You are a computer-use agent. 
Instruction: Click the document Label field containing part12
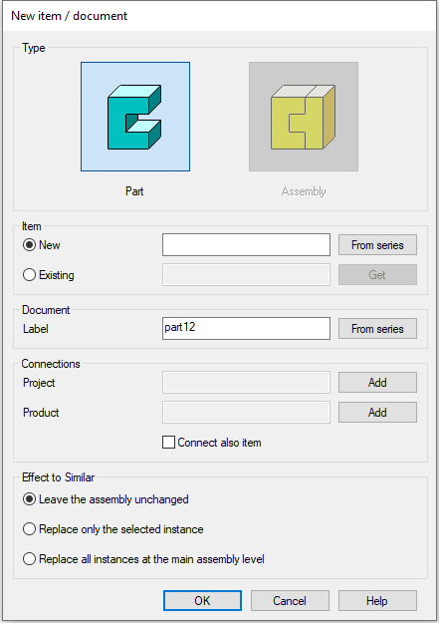[x=246, y=328]
